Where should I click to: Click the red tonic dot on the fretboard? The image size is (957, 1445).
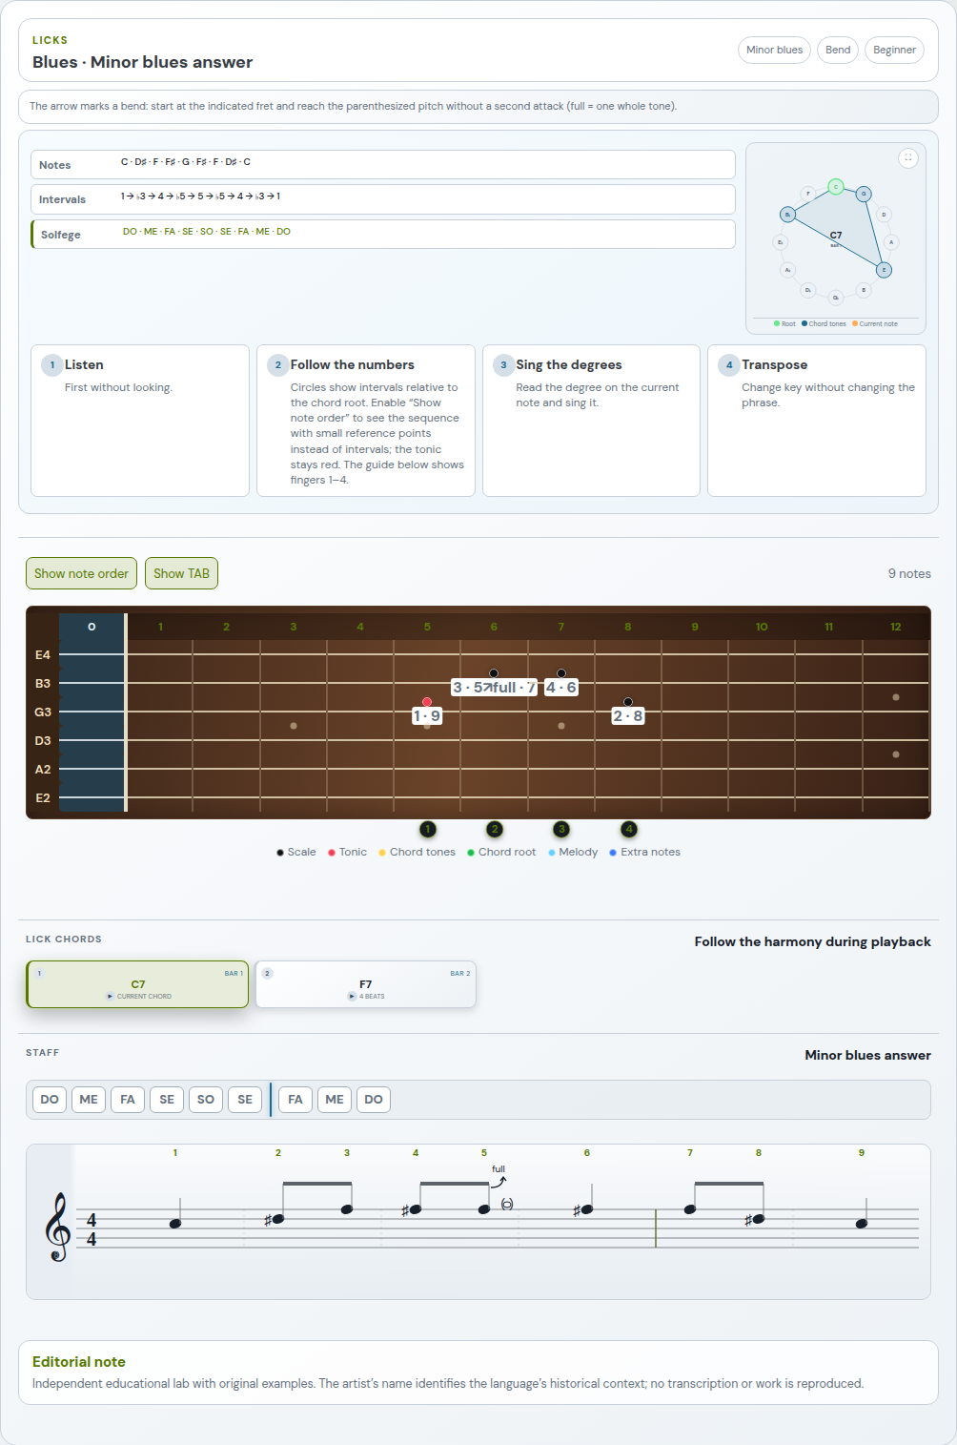[x=427, y=702]
